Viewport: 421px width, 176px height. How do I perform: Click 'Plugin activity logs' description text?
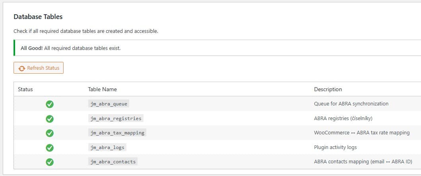(x=335, y=147)
